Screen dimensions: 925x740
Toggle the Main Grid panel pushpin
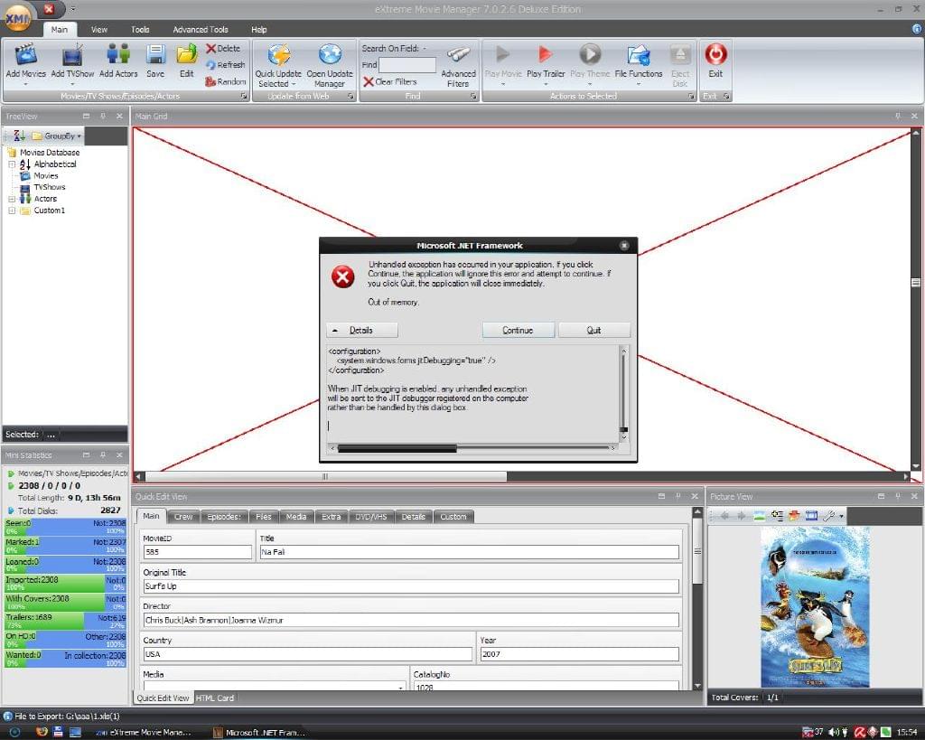pyautogui.click(x=898, y=117)
